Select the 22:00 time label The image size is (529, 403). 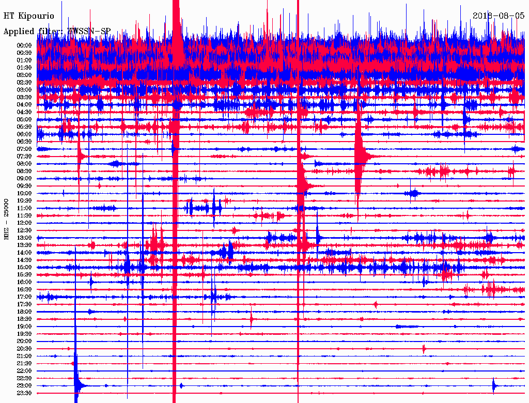coord(24,371)
